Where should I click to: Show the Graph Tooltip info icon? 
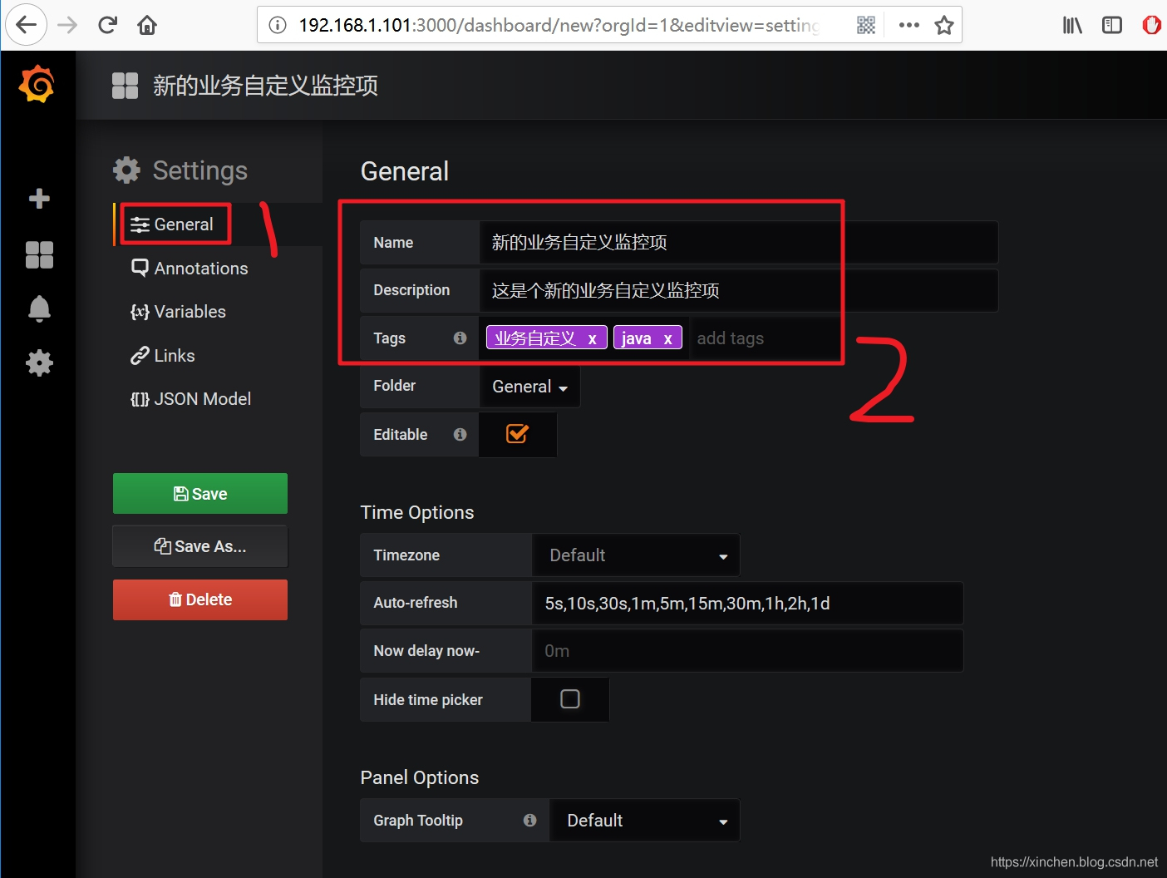(x=529, y=820)
